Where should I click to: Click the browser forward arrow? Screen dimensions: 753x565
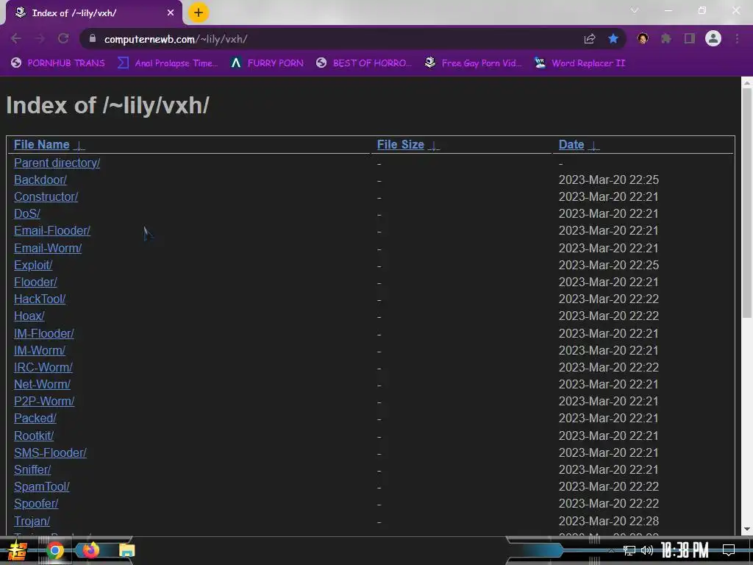point(40,38)
